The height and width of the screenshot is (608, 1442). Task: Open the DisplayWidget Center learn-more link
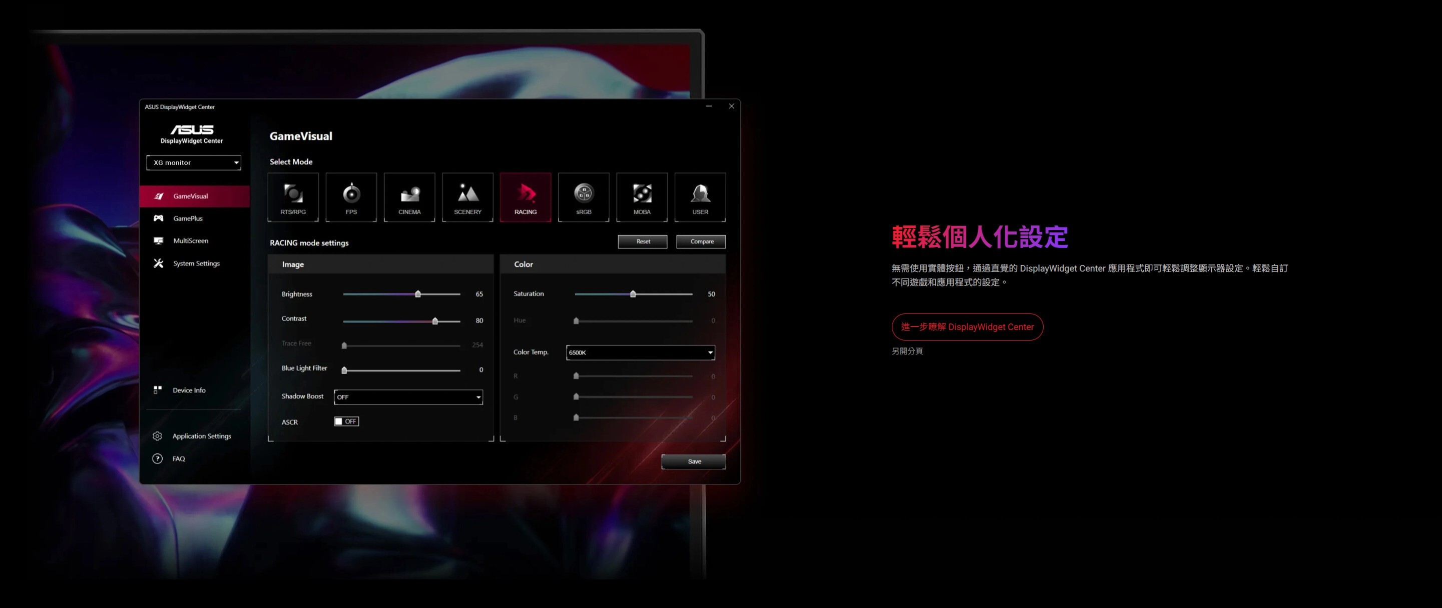[967, 326]
